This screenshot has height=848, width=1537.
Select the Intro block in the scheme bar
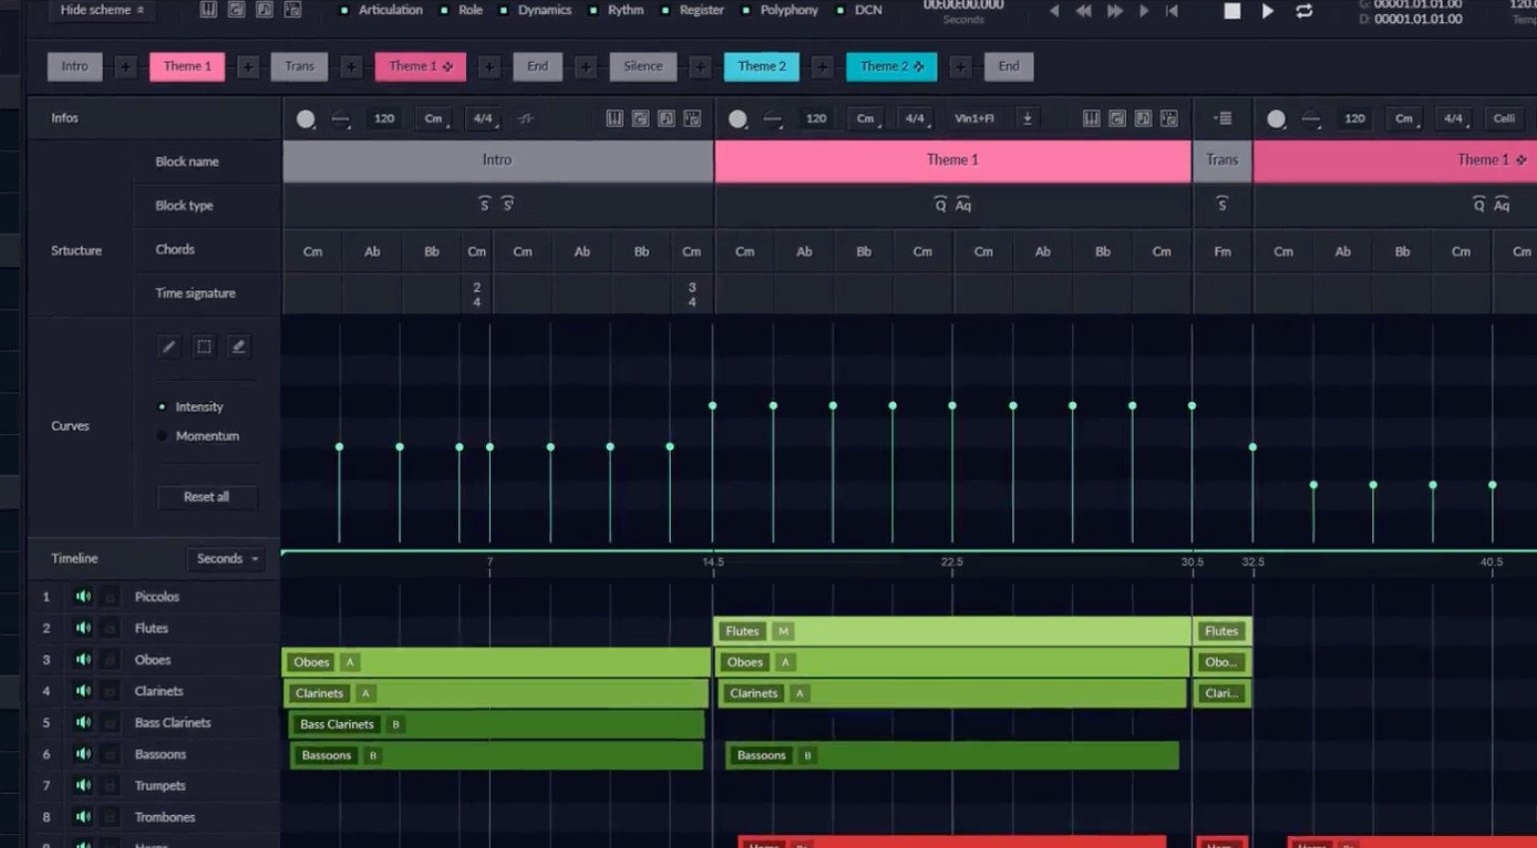pos(75,67)
